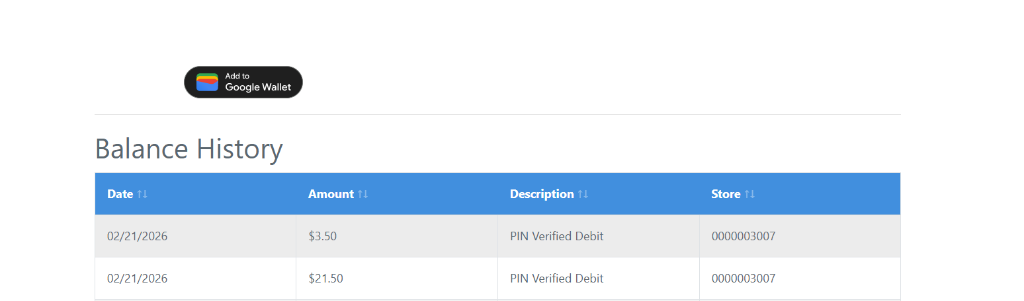Sort table by Description arrows icon

coord(583,194)
